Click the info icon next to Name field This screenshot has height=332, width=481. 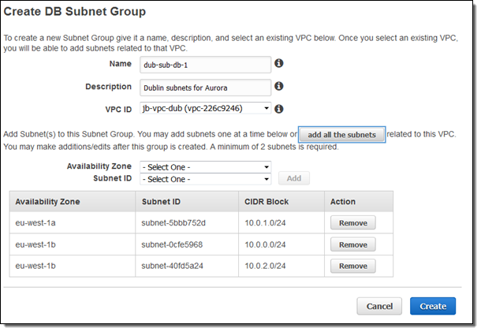point(279,64)
